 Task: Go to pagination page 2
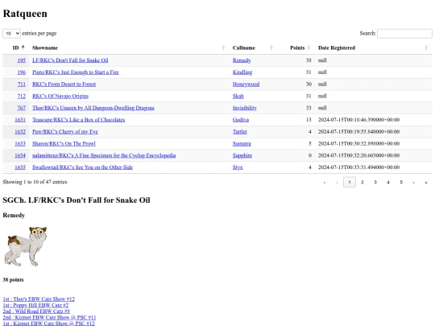[362, 182]
